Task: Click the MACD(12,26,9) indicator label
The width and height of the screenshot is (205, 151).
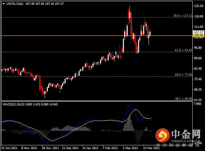Action: (13, 104)
